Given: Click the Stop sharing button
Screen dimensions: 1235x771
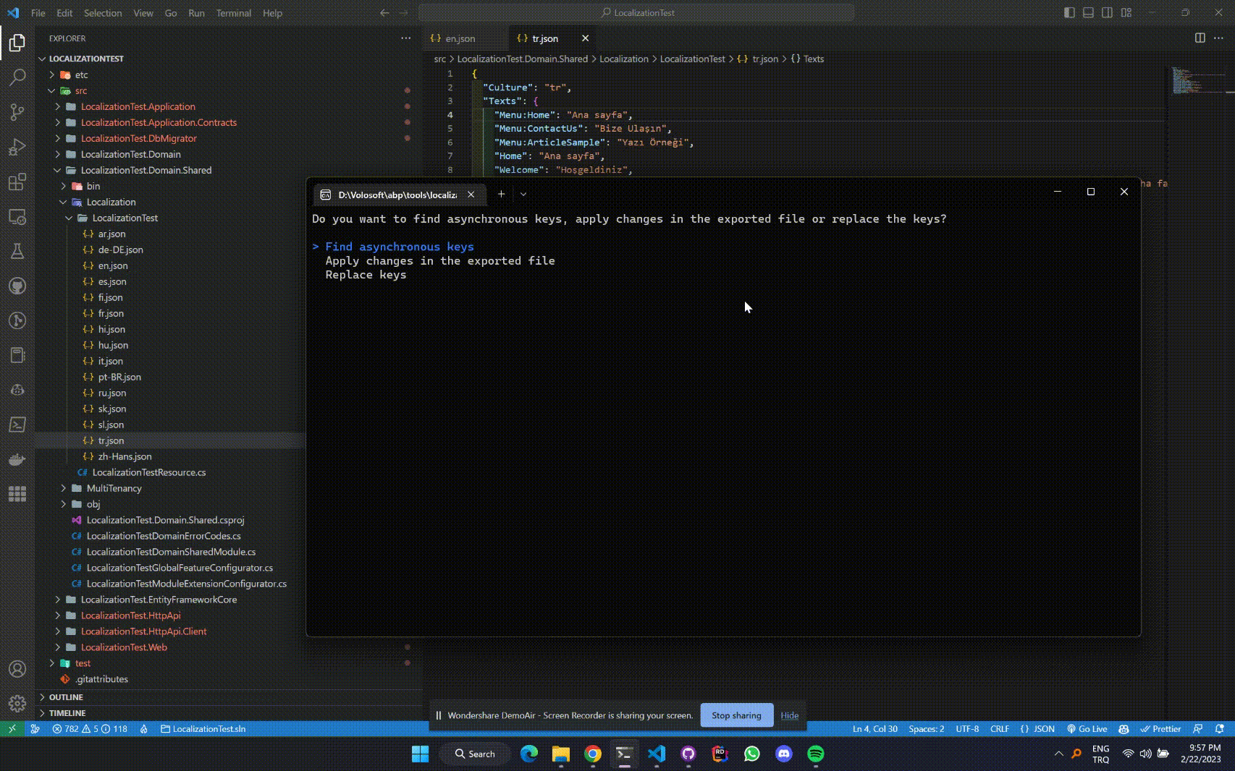Looking at the screenshot, I should [736, 715].
